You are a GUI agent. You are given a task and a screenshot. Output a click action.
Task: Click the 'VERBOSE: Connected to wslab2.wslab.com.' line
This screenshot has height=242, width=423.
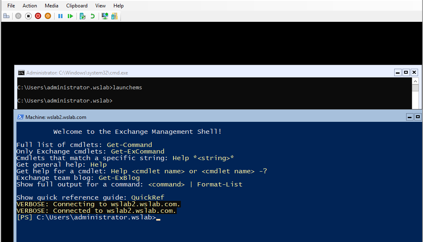click(96, 211)
